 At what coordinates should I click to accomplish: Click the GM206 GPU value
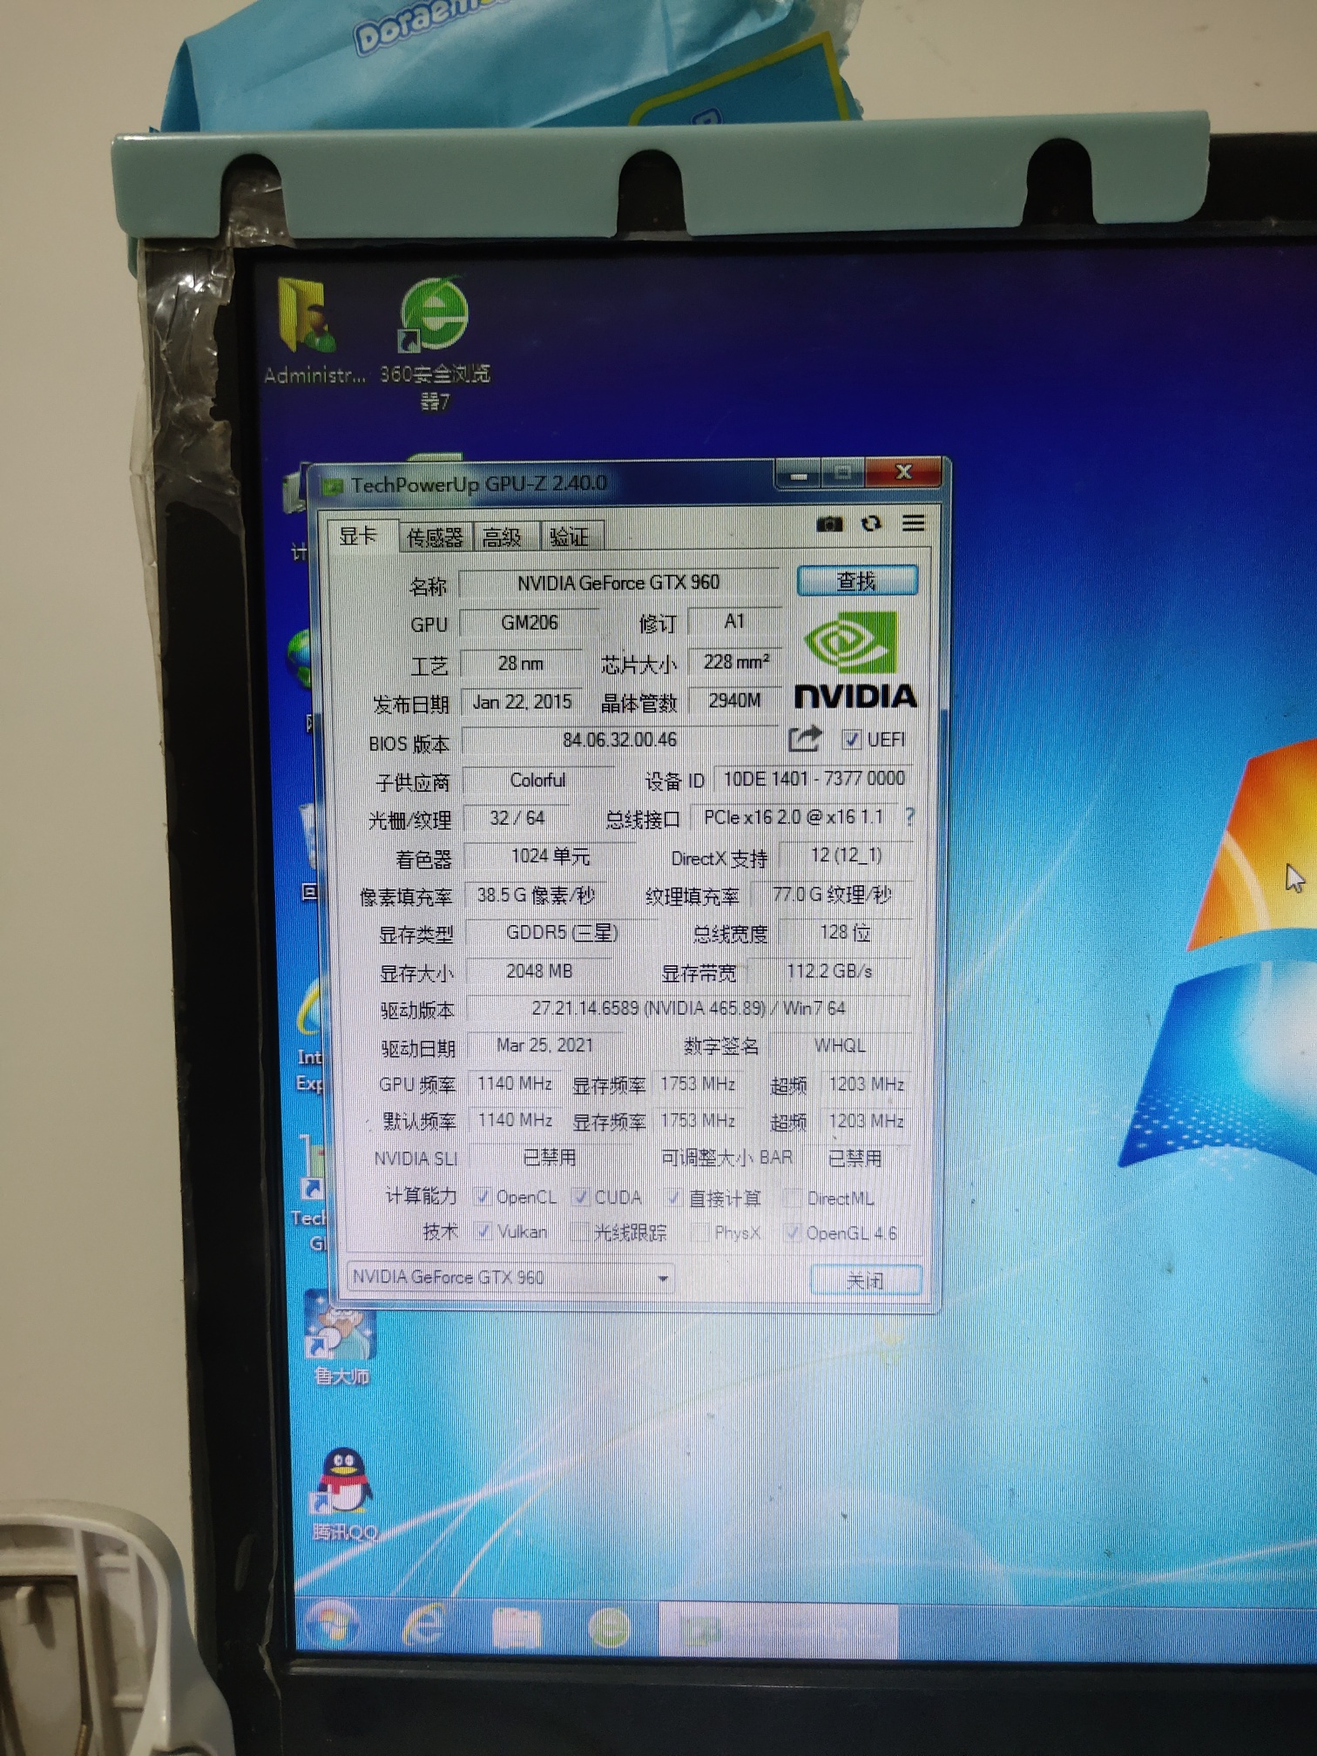pos(529,623)
